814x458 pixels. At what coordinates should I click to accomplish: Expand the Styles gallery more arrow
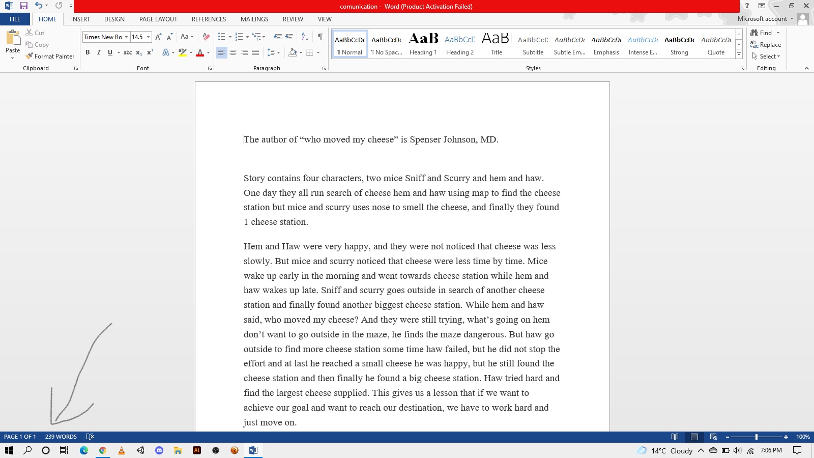click(x=739, y=54)
